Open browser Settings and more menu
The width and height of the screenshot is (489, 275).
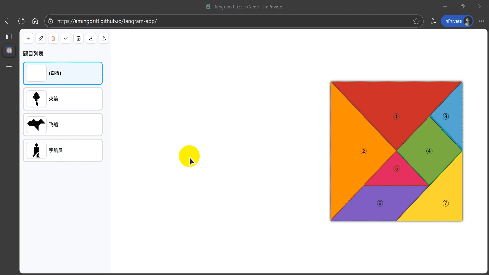tap(481, 21)
